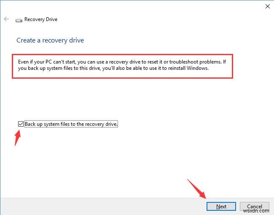274x215 pixels.
Task: Click the Cancel button
Action: coord(255,207)
